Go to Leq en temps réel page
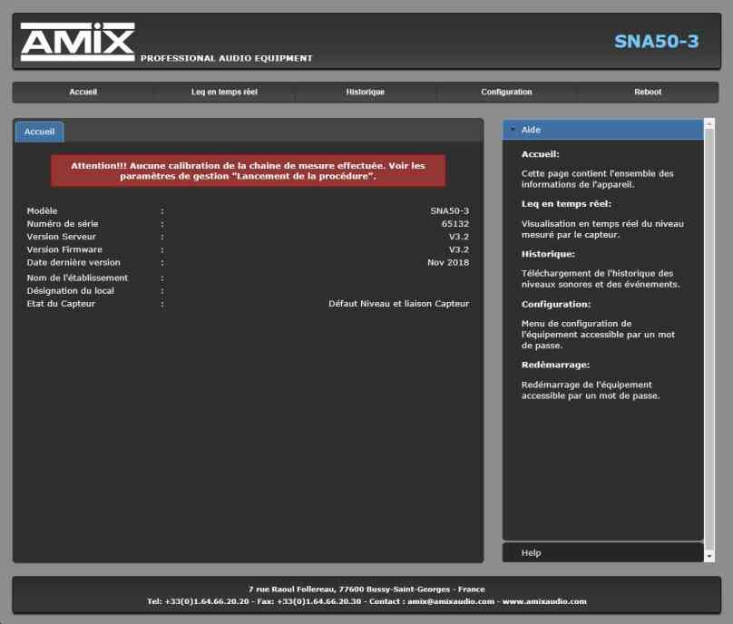Viewport: 733px width, 624px height. point(224,93)
